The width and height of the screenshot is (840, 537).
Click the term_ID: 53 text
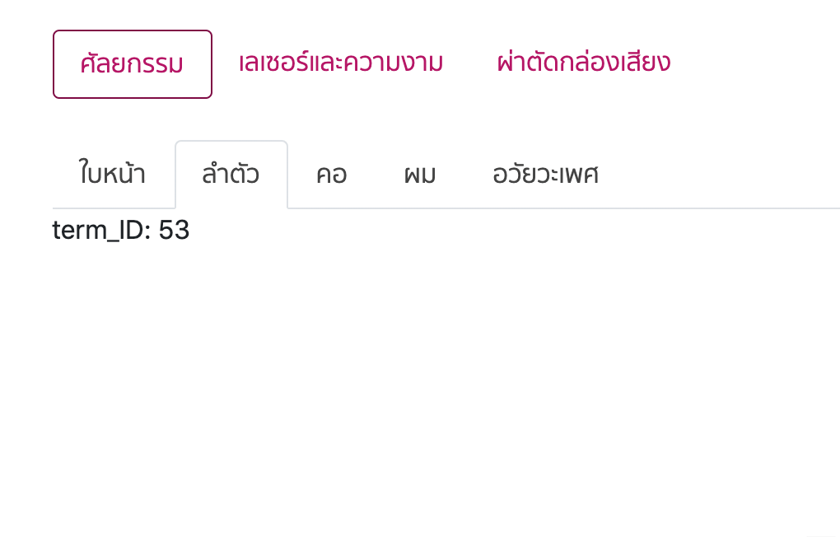point(121,231)
